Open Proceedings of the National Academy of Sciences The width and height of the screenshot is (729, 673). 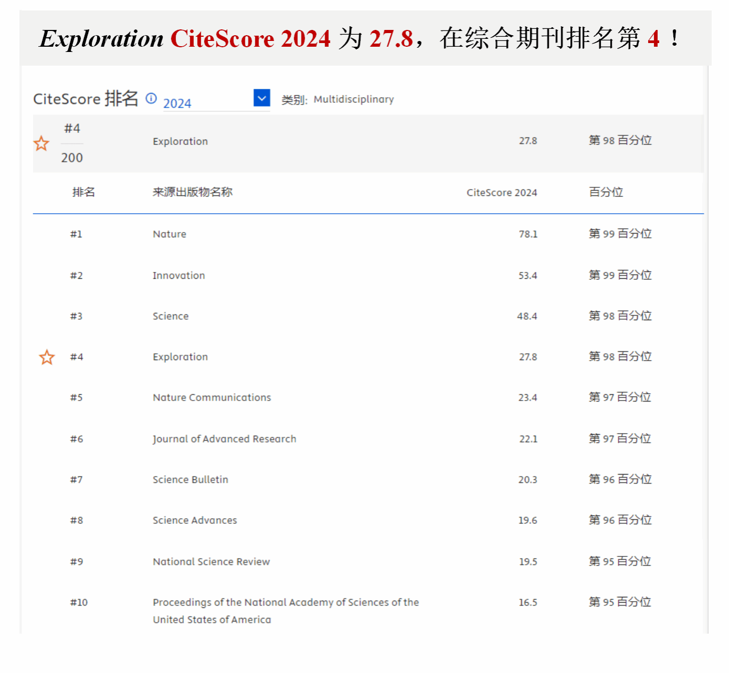pos(285,603)
